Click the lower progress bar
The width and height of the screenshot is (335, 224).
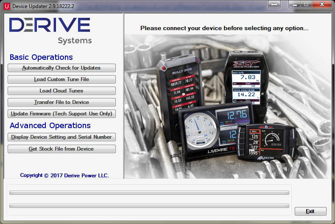tap(149, 206)
